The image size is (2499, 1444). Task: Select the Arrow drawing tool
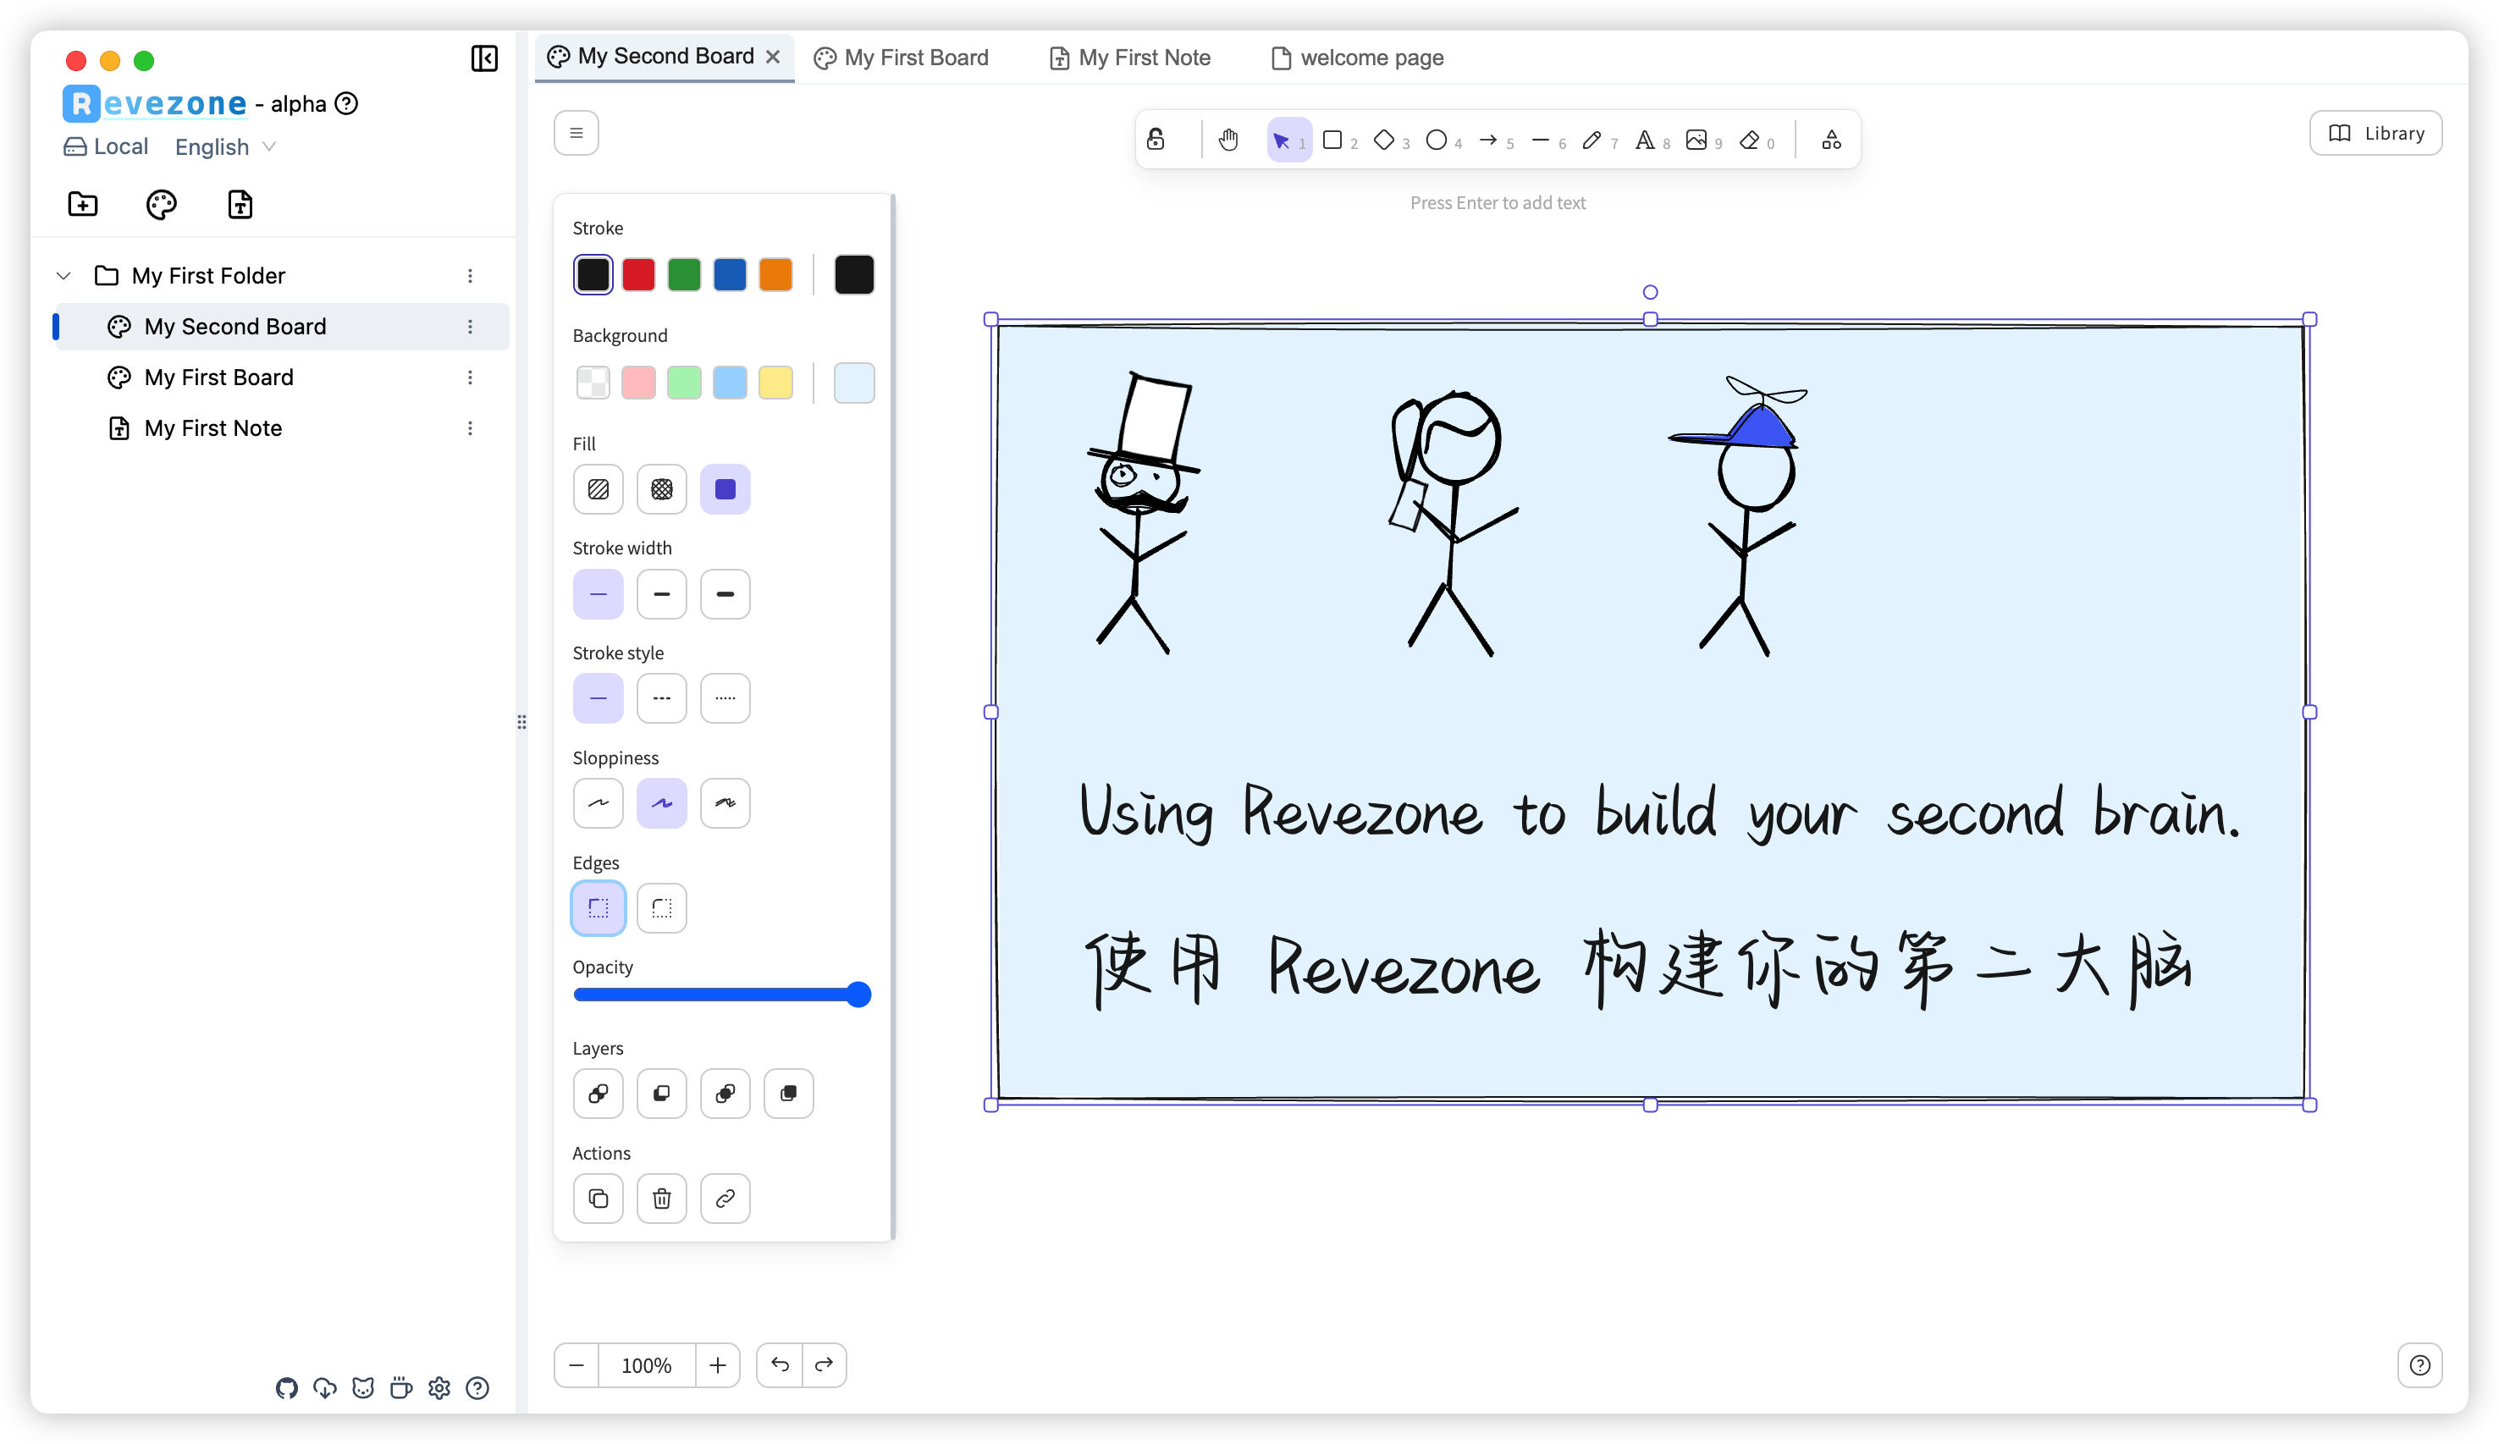(x=1488, y=140)
